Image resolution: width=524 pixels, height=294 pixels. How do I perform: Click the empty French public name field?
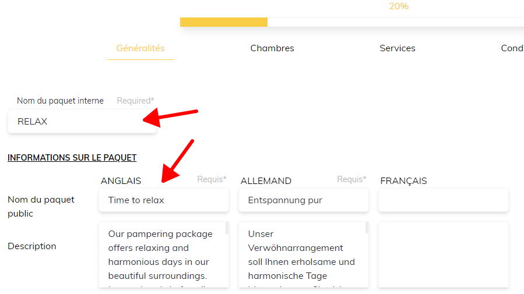[x=444, y=200]
